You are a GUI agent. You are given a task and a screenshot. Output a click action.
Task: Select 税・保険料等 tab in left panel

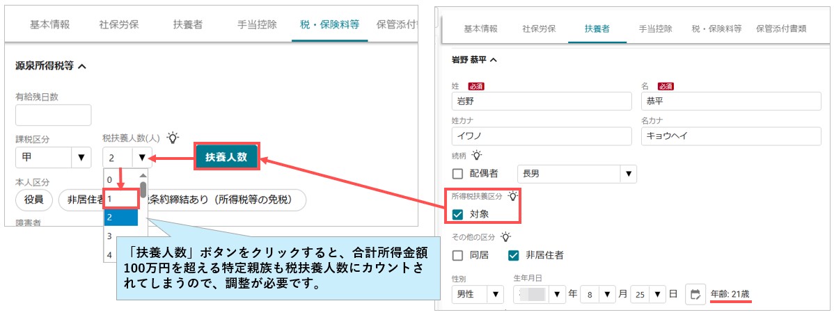(x=330, y=25)
